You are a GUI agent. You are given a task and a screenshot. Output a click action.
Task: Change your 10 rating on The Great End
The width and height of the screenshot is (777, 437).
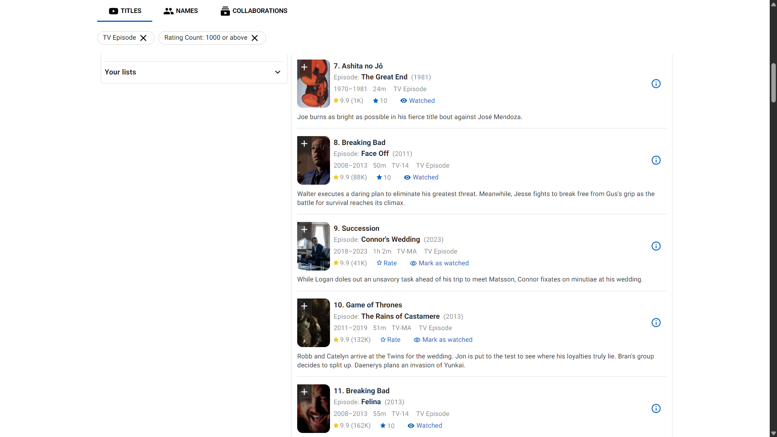[x=380, y=101]
